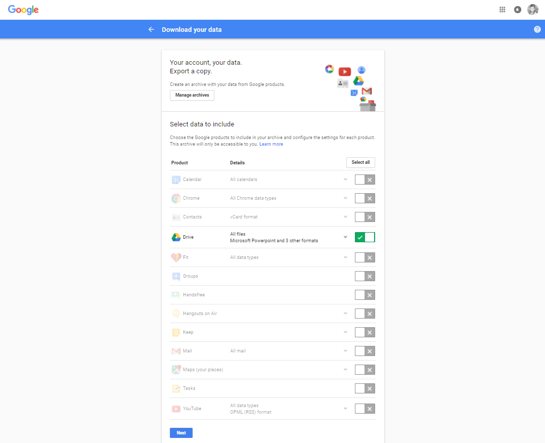Viewport: 545px width, 443px height.
Task: Click the Manage archives button
Action: pyautogui.click(x=192, y=95)
